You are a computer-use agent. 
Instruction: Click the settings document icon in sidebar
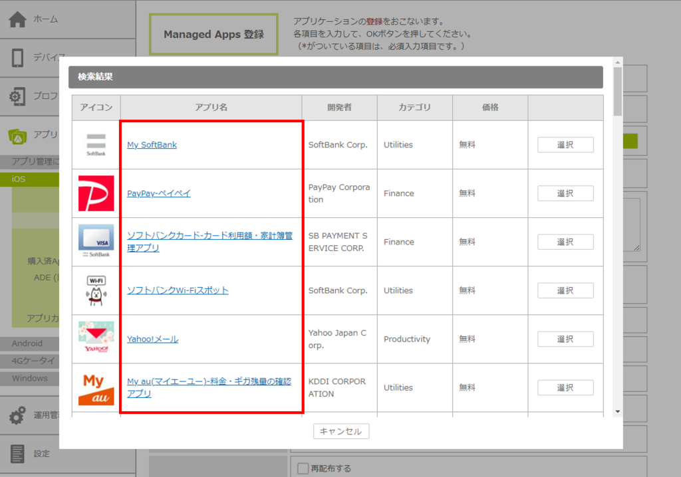click(x=17, y=454)
